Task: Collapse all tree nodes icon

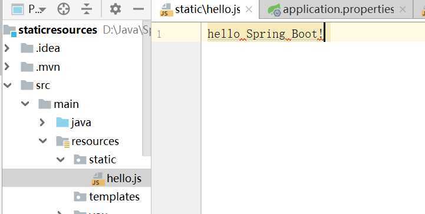Action: (x=87, y=9)
